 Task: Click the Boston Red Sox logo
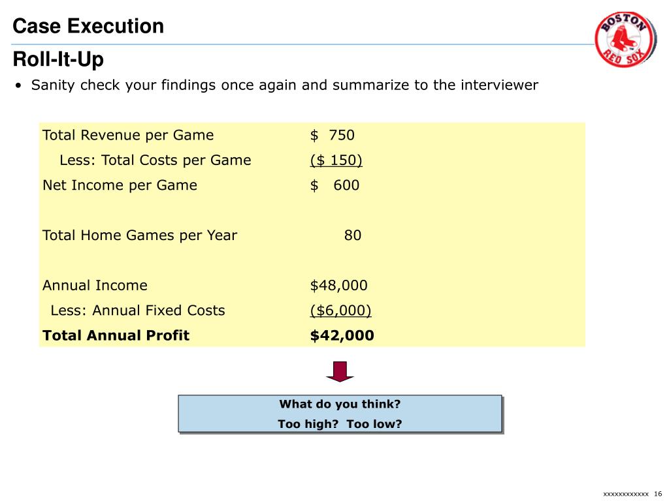click(x=625, y=40)
